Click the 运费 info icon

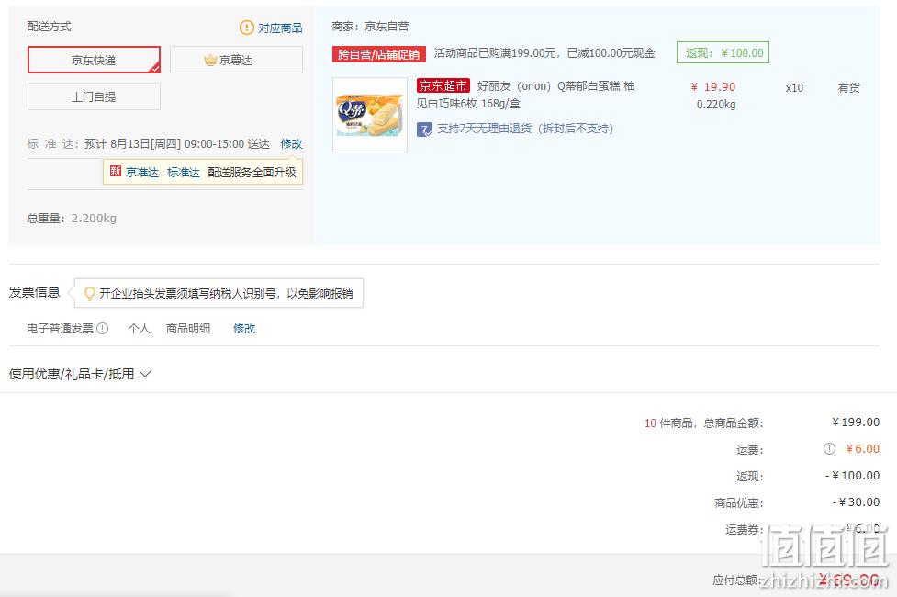click(829, 449)
